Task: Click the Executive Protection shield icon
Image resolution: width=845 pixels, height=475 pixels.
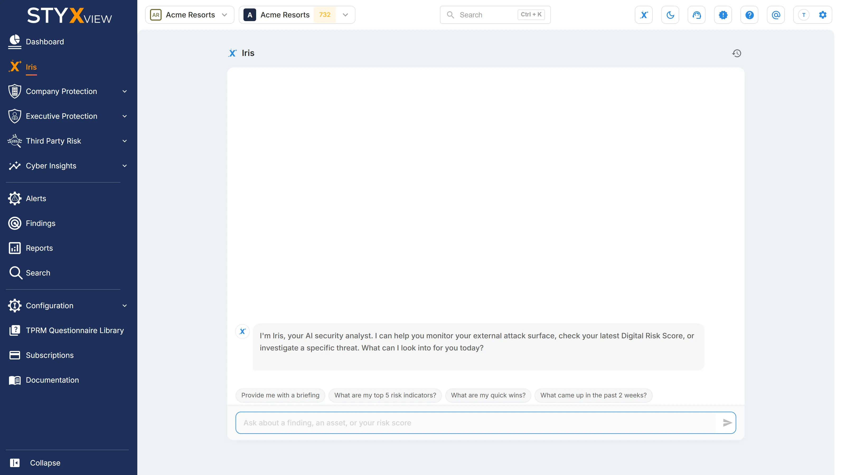Action: pyautogui.click(x=15, y=116)
